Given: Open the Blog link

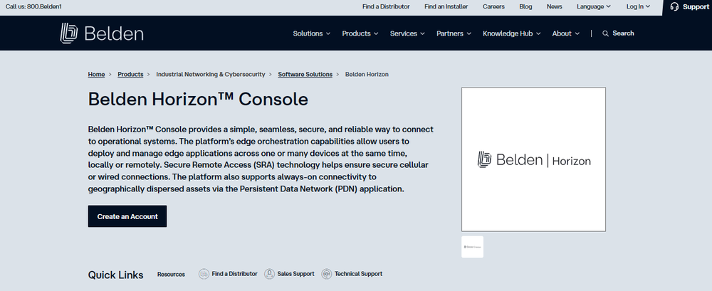Looking at the screenshot, I should point(525,6).
